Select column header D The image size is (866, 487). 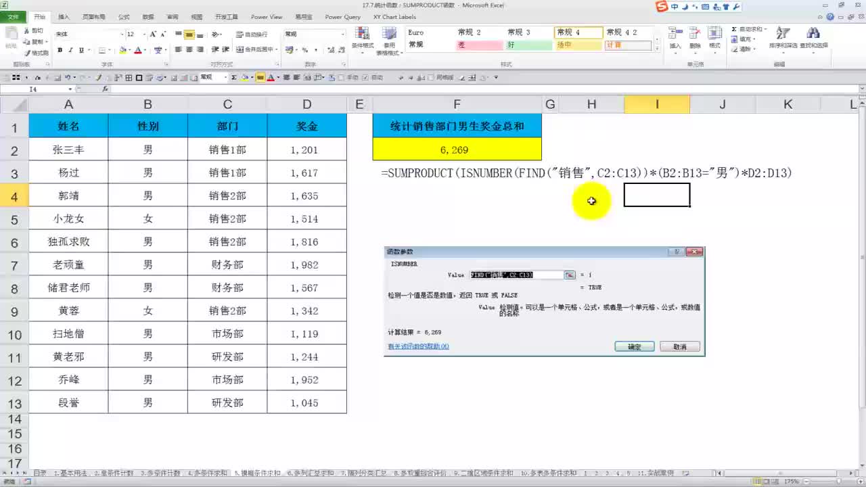307,104
